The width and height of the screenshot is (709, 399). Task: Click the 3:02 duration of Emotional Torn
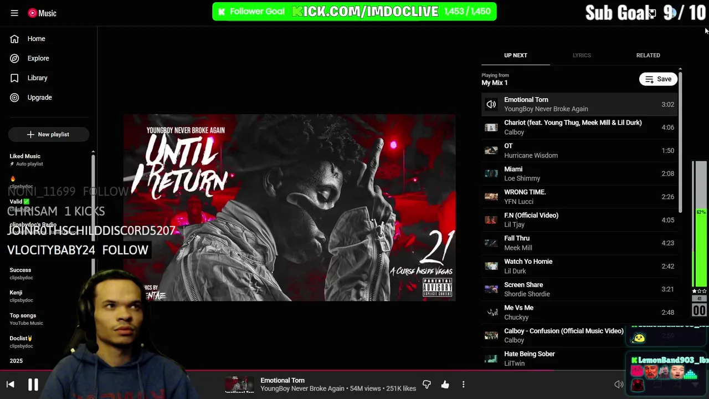[x=667, y=105]
